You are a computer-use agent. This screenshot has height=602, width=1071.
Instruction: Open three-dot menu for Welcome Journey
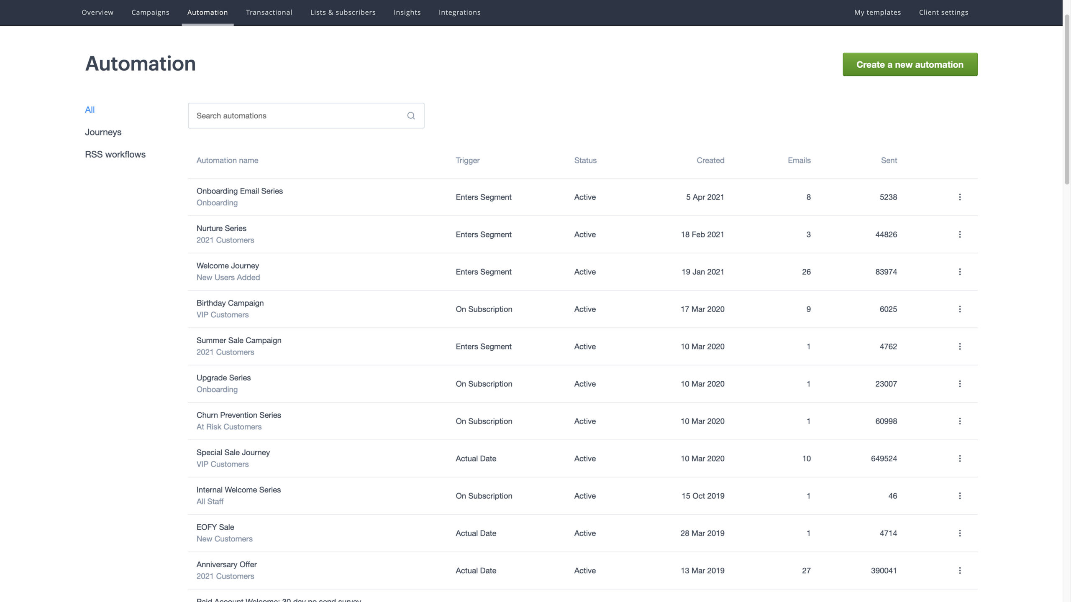960,272
